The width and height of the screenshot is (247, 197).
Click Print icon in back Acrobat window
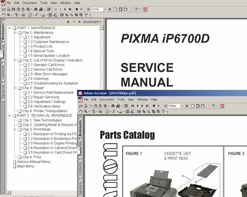18,9
